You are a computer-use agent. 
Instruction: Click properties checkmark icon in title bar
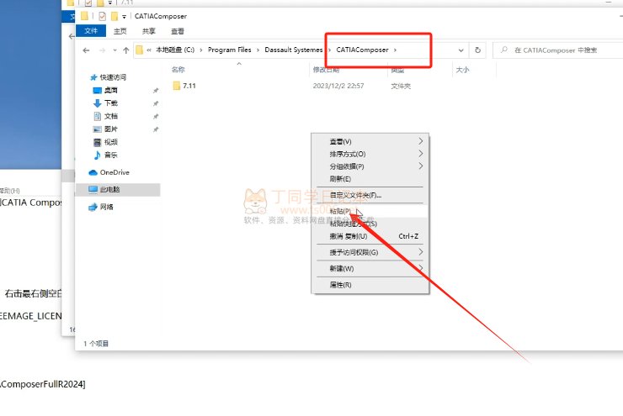click(102, 16)
